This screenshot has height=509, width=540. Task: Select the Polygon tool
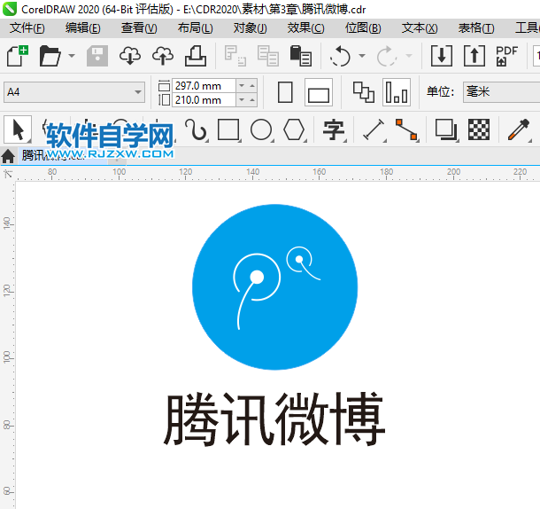294,129
